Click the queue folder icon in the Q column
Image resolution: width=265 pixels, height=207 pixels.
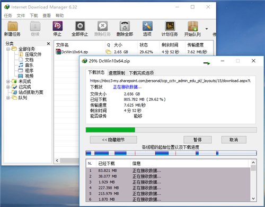108,52
